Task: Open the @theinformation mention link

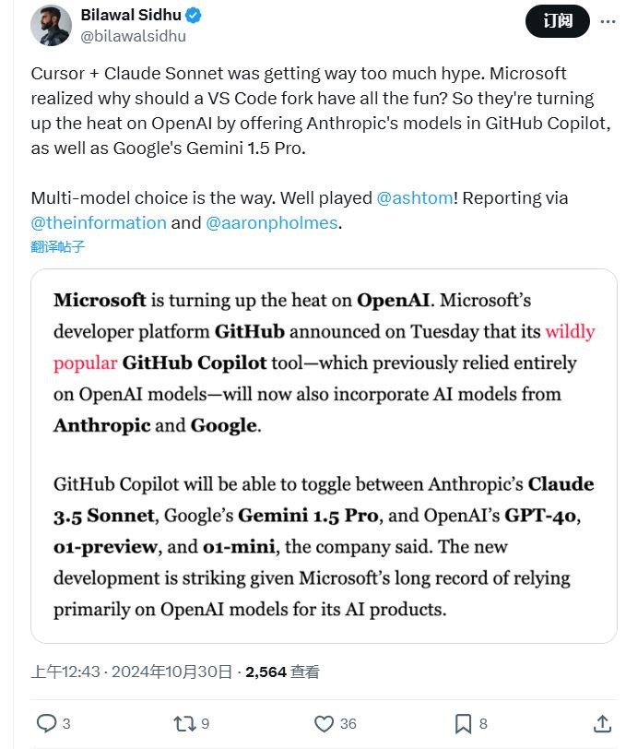Action: [x=99, y=222]
